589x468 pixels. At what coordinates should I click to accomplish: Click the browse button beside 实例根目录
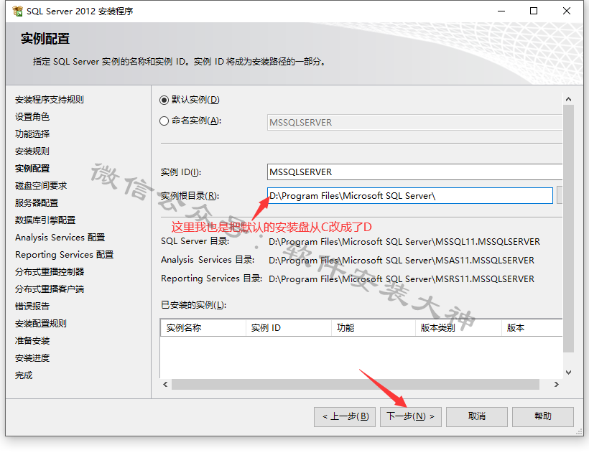[x=560, y=195]
